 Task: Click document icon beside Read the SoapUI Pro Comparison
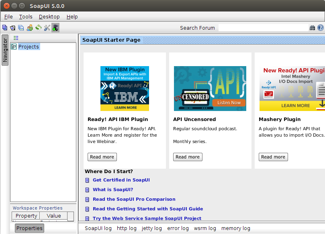(87, 199)
